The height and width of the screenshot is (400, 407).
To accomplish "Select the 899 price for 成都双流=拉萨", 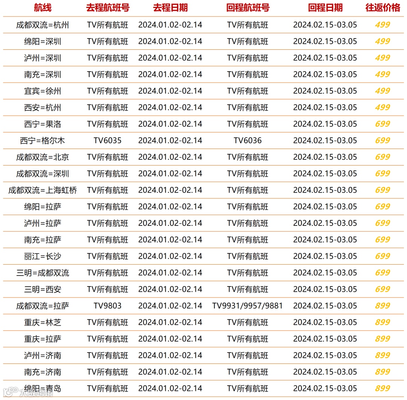I will [x=383, y=306].
